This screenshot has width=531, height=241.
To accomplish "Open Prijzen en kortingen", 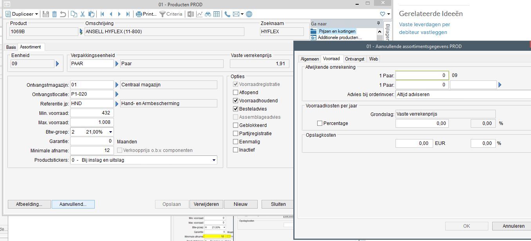I will (x=337, y=31).
